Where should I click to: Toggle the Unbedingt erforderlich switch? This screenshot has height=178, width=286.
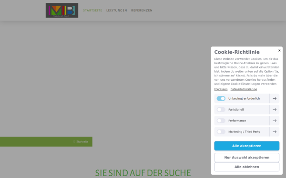click(221, 98)
